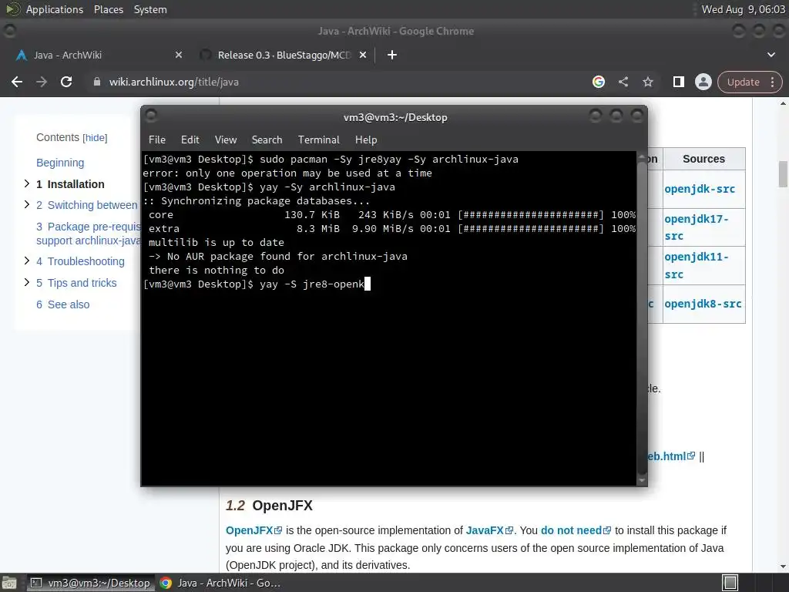
Task: Expand the Troubleshooting section chevron
Action: click(x=27, y=261)
